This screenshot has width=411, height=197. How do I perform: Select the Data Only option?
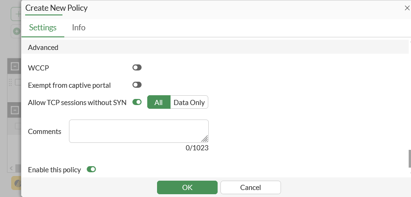click(x=189, y=102)
